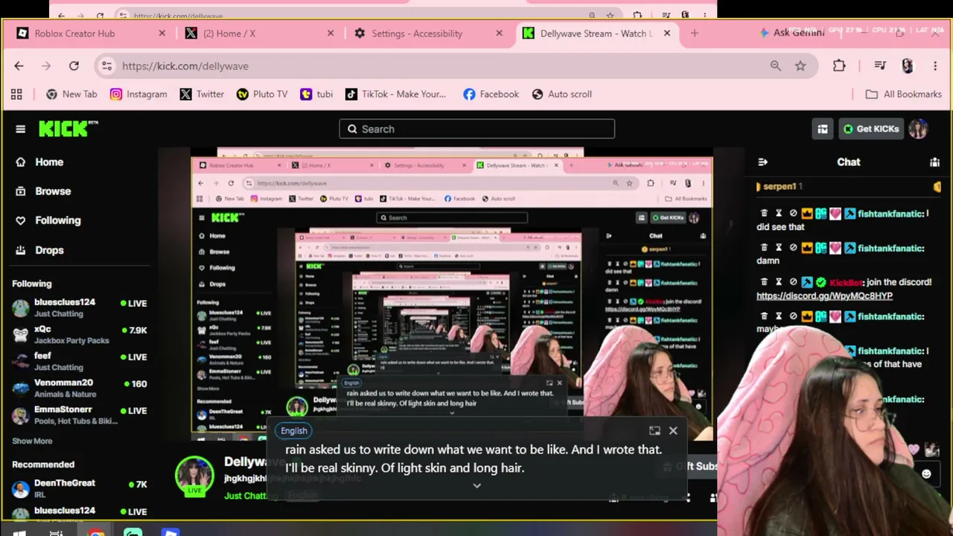Toggle the Kick sidebar hamburger menu
The image size is (953, 536).
pos(20,129)
